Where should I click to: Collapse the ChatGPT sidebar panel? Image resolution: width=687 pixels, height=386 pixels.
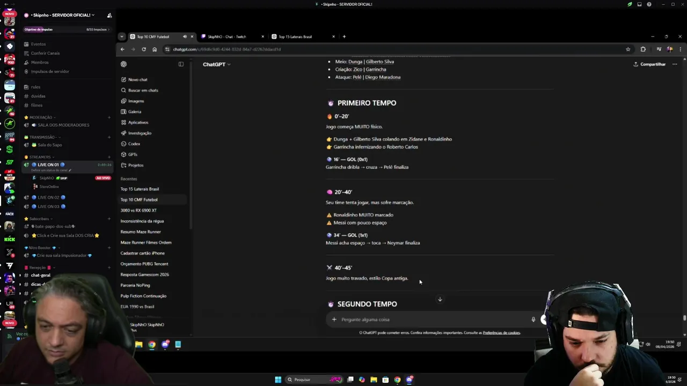point(181,64)
